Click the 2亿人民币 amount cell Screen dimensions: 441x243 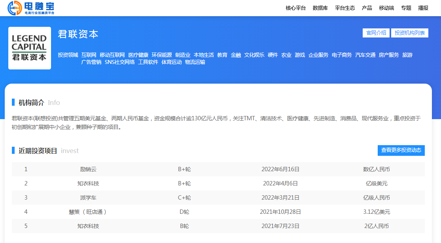[377, 226]
